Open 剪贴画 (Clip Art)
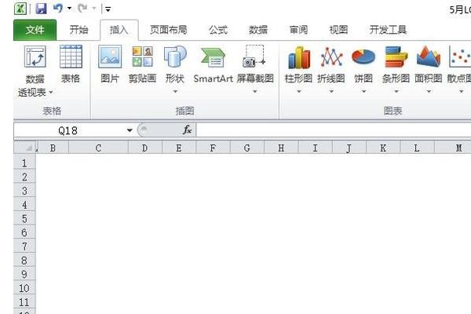This screenshot has width=471, height=314. (x=142, y=64)
